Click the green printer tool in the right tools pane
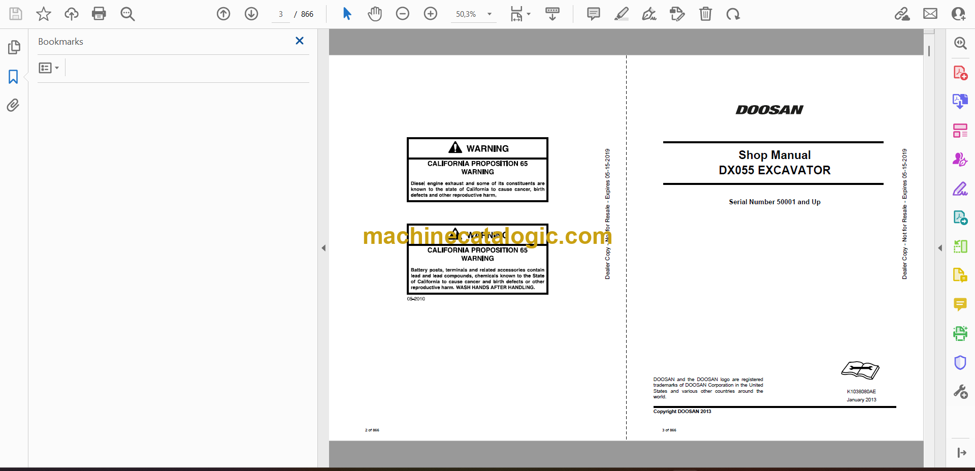The width and height of the screenshot is (975, 471). pyautogui.click(x=960, y=333)
